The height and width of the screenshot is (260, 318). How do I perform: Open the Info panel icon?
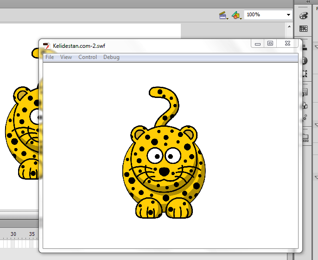[x=305, y=60]
